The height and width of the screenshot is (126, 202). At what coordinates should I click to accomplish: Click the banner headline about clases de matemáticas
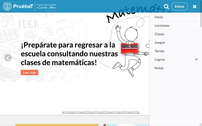click(69, 54)
